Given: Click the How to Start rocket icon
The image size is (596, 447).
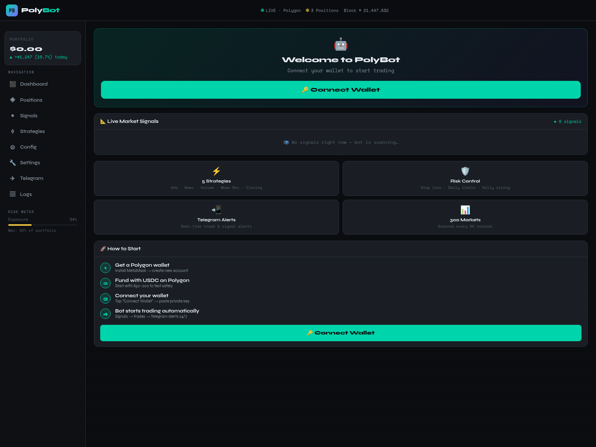Looking at the screenshot, I should tap(103, 249).
